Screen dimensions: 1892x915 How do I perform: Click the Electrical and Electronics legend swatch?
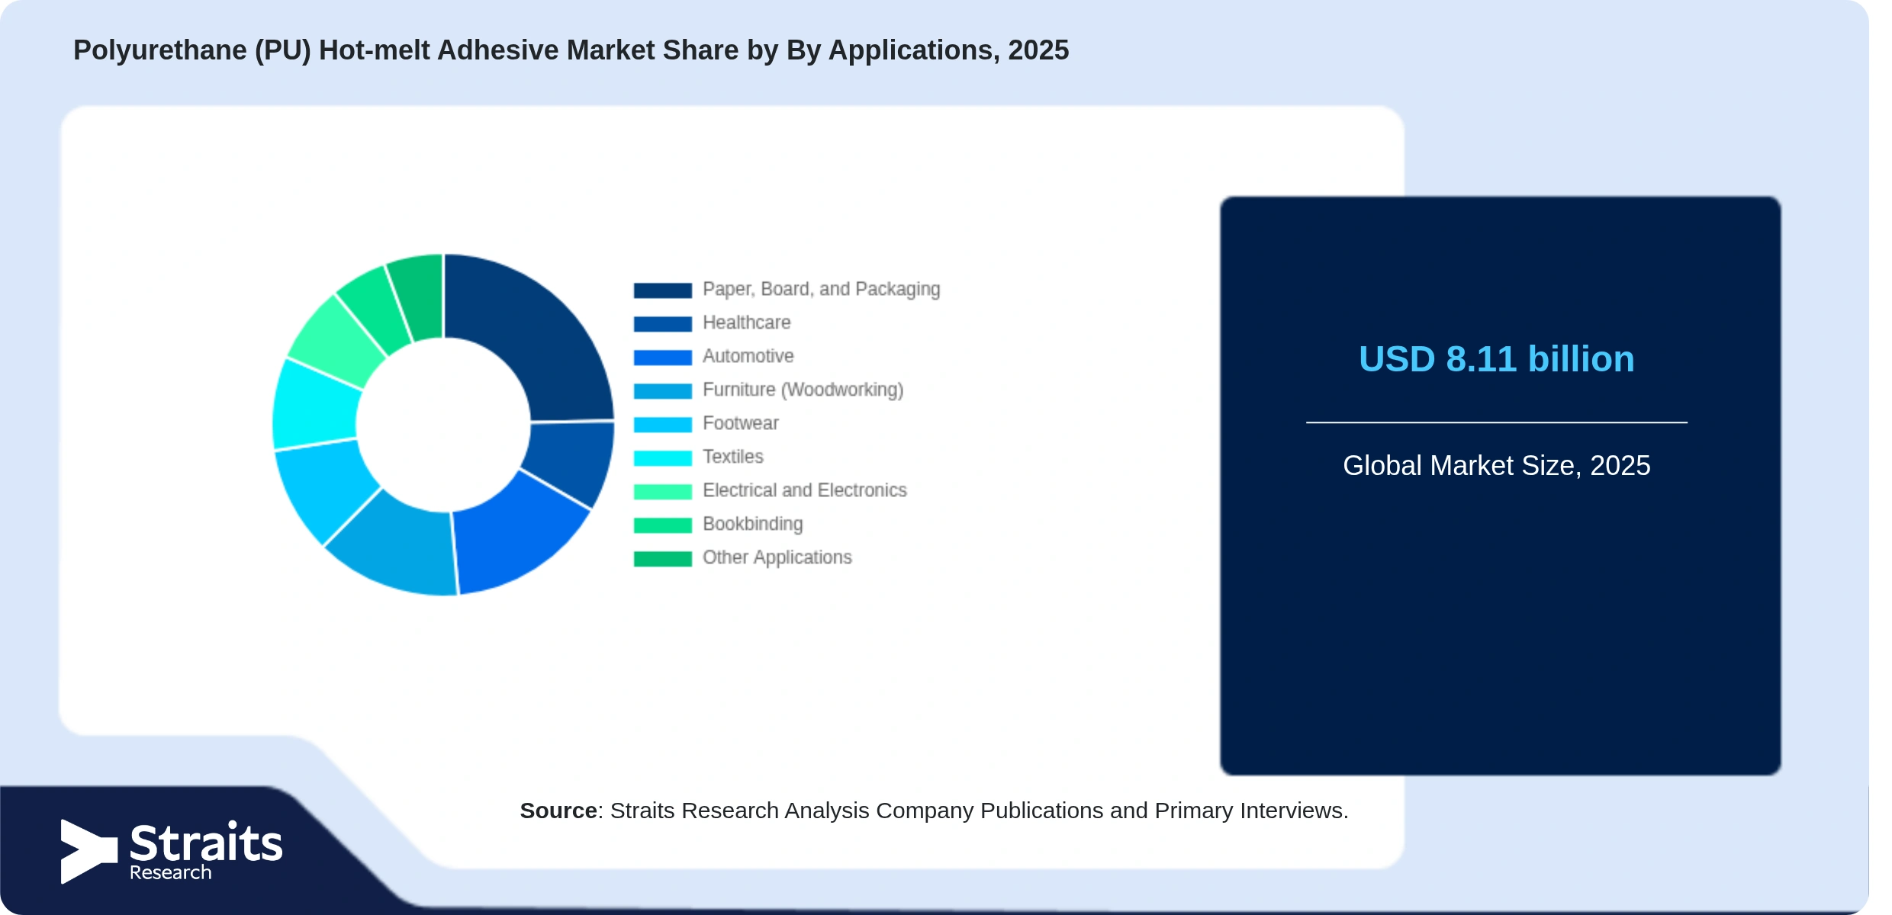pos(662,491)
